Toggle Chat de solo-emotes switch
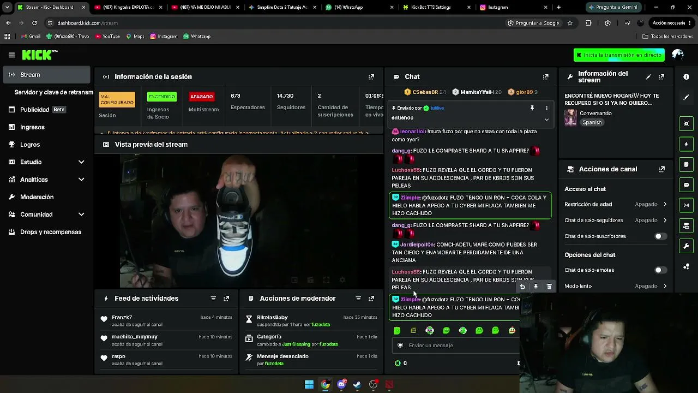 point(660,270)
